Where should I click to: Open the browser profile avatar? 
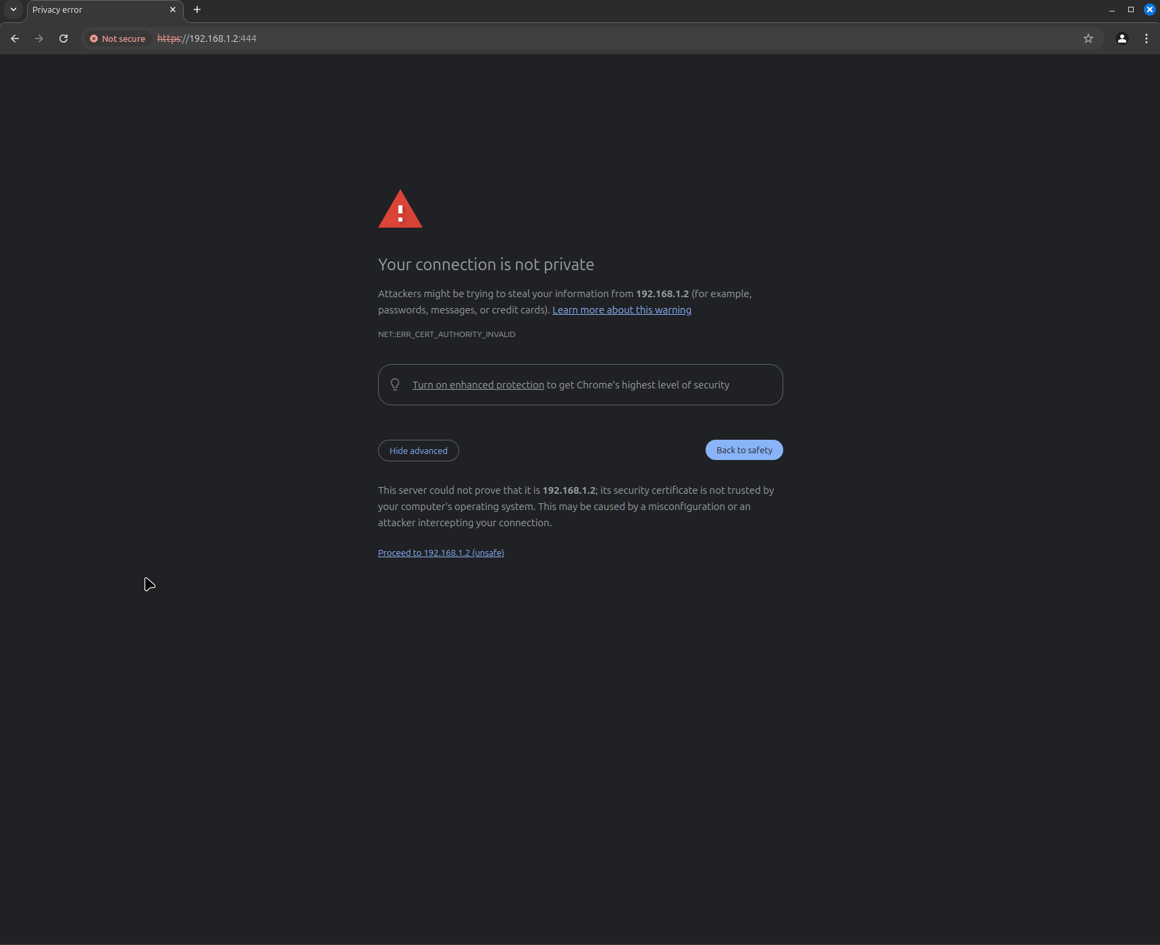pos(1122,39)
